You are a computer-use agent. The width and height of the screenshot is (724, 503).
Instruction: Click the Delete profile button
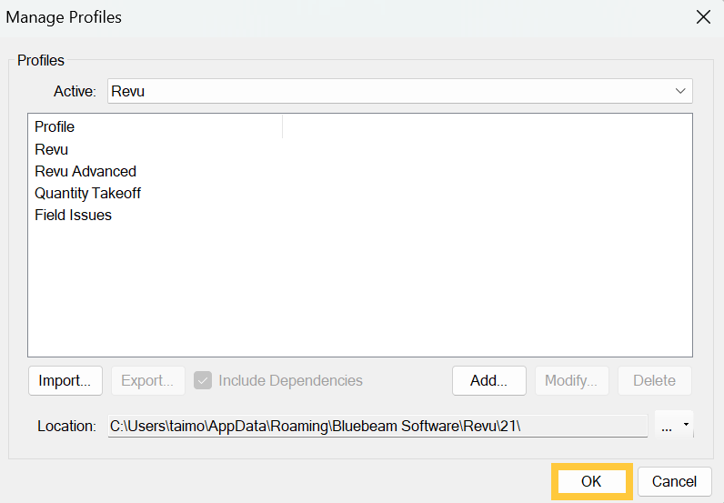click(x=654, y=380)
